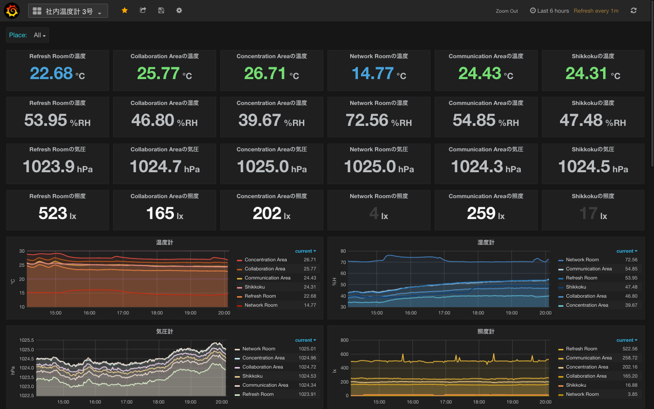Save the dashboard with the disk icon
Image resolution: width=654 pixels, height=409 pixels.
[x=161, y=10]
